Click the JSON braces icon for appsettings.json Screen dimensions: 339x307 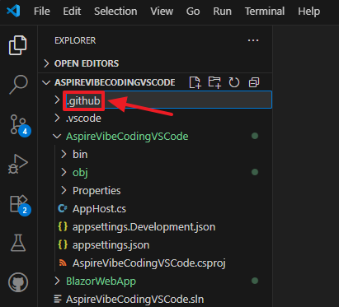point(63,244)
